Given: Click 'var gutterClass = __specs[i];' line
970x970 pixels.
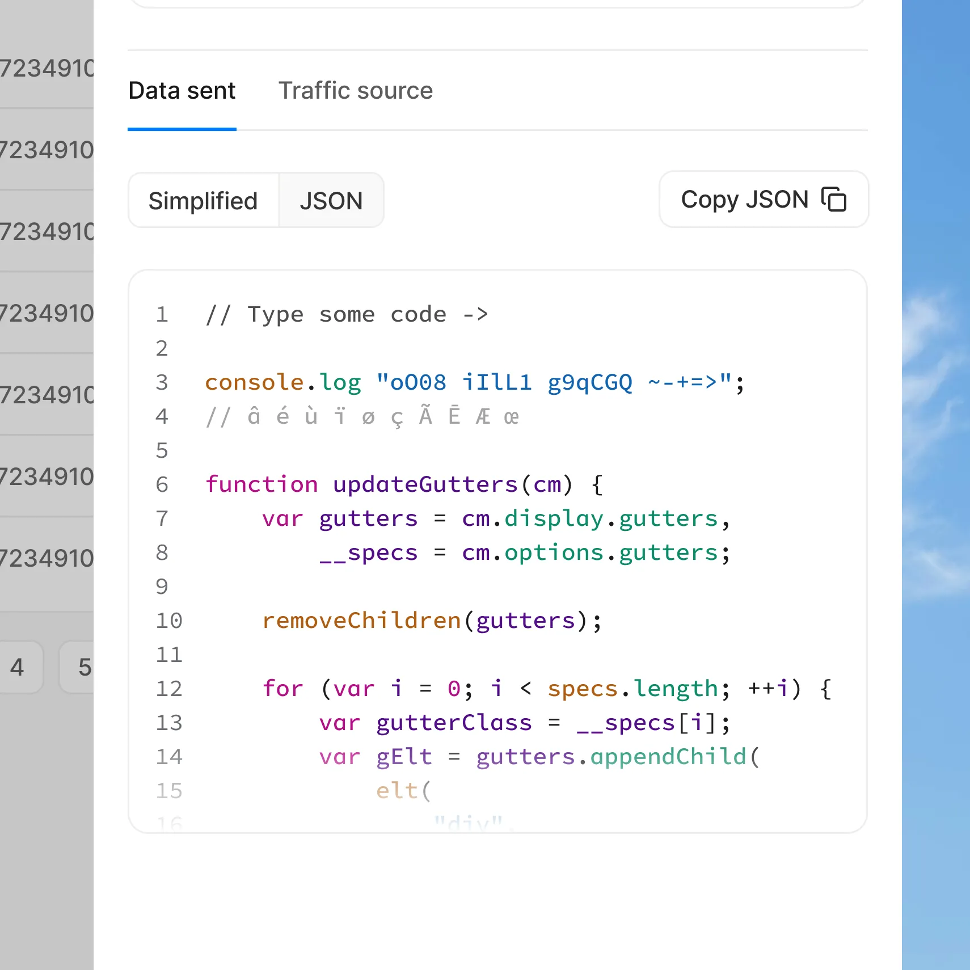Looking at the screenshot, I should (525, 723).
